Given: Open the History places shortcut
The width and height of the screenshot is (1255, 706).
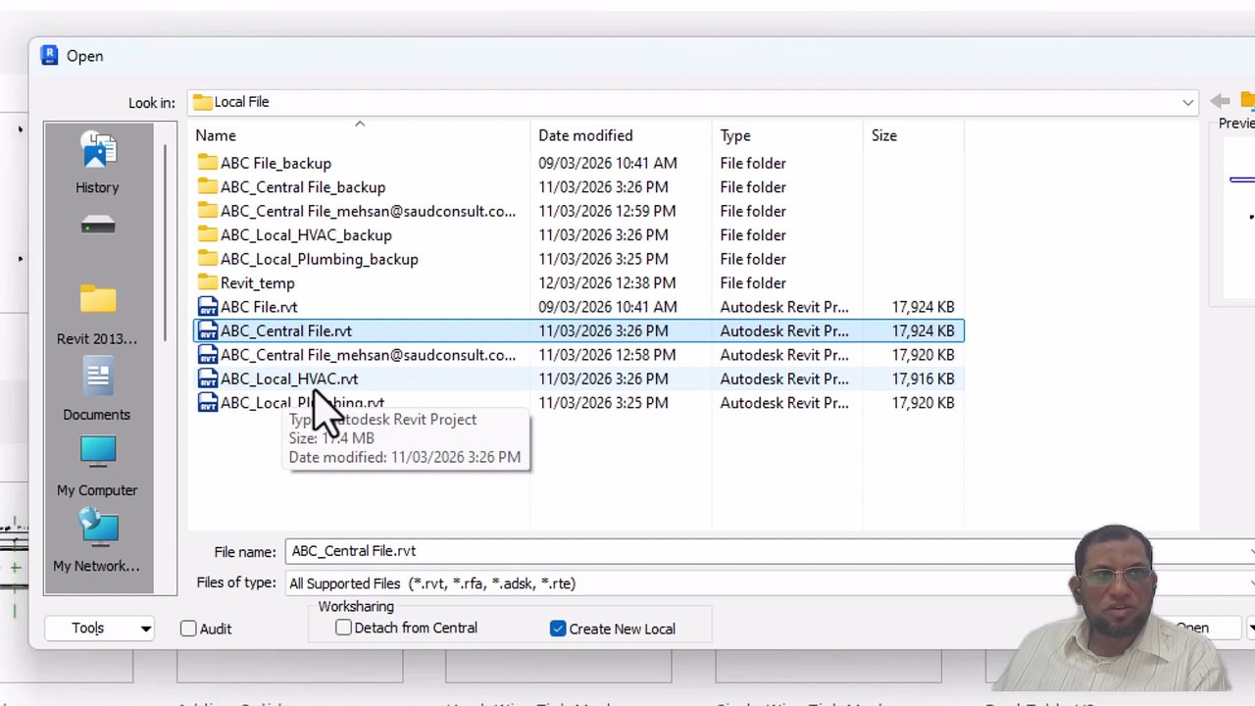Looking at the screenshot, I should 97,163.
